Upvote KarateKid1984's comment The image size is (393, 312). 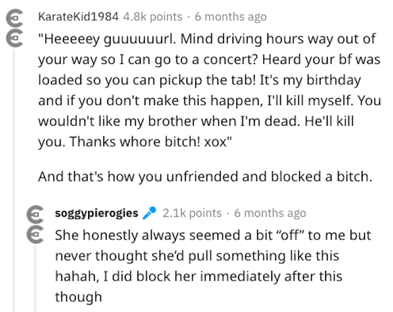coord(15,18)
